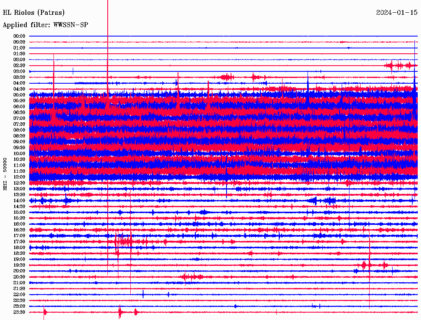Click the '00:30' time label
This screenshot has height=320, width=421.
(19, 42)
